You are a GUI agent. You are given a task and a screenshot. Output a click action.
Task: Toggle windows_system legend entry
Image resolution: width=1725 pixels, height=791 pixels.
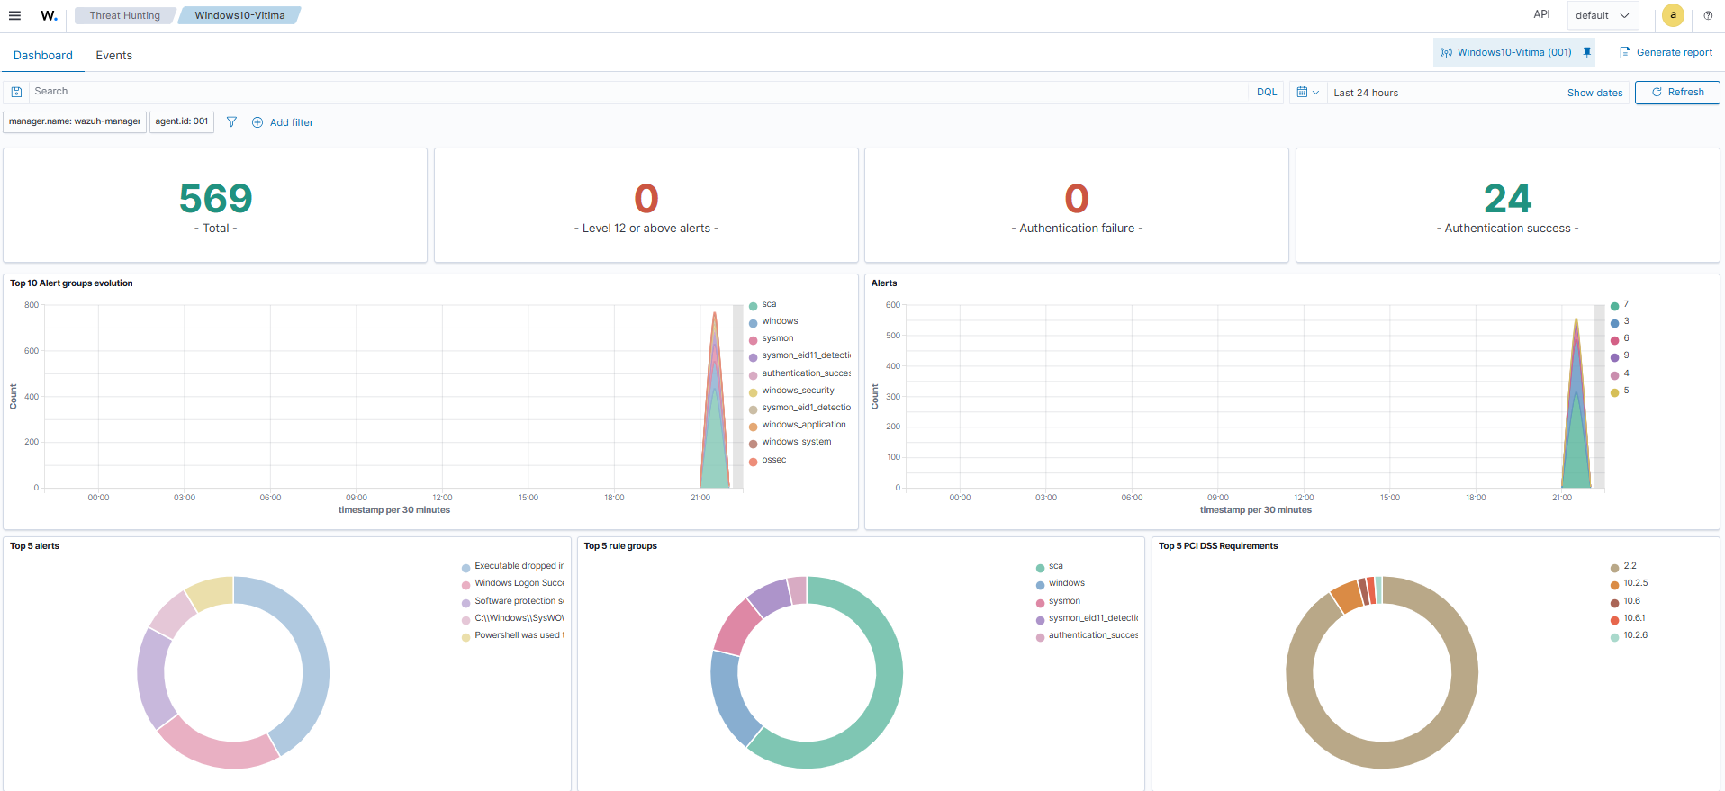(790, 442)
